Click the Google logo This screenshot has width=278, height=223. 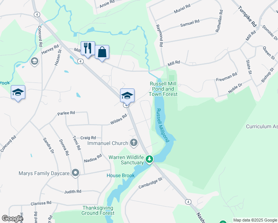click(x=12, y=219)
